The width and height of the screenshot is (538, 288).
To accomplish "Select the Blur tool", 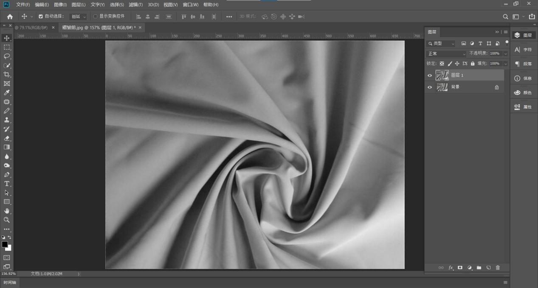I will (x=7, y=157).
